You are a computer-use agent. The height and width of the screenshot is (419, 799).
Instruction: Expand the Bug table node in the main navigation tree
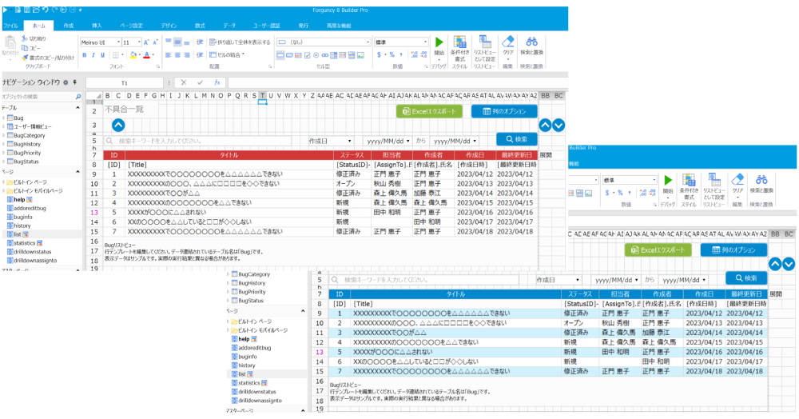point(4,118)
